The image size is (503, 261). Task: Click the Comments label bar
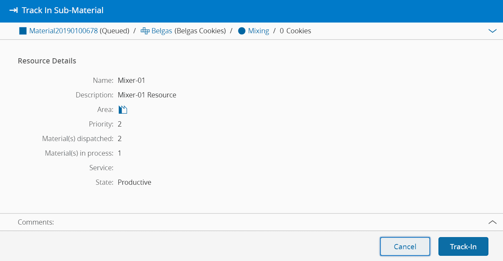36,222
